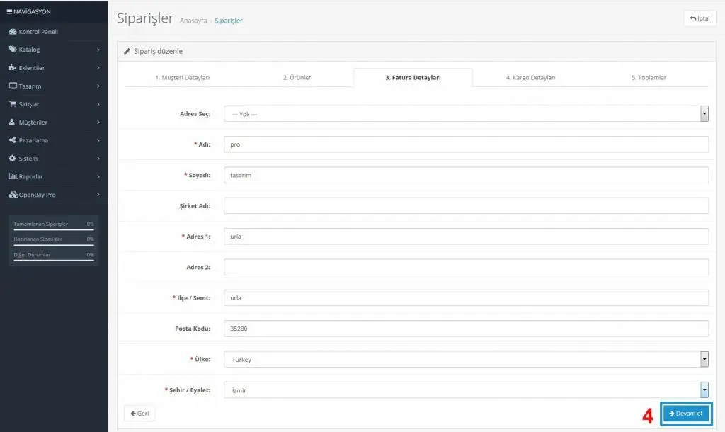
Task: Click the Sistem gear icon
Action: [13, 158]
